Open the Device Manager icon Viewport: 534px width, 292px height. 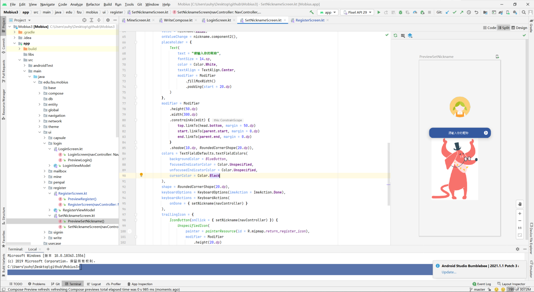pyautogui.click(x=508, y=12)
